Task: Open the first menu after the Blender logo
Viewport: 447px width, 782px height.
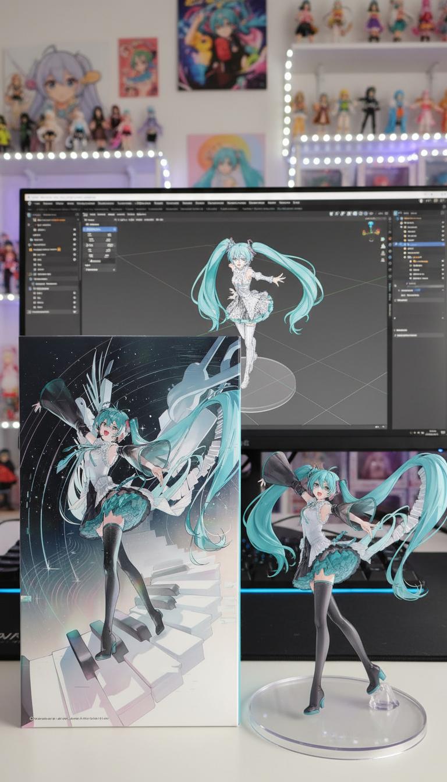Action: click(x=38, y=204)
